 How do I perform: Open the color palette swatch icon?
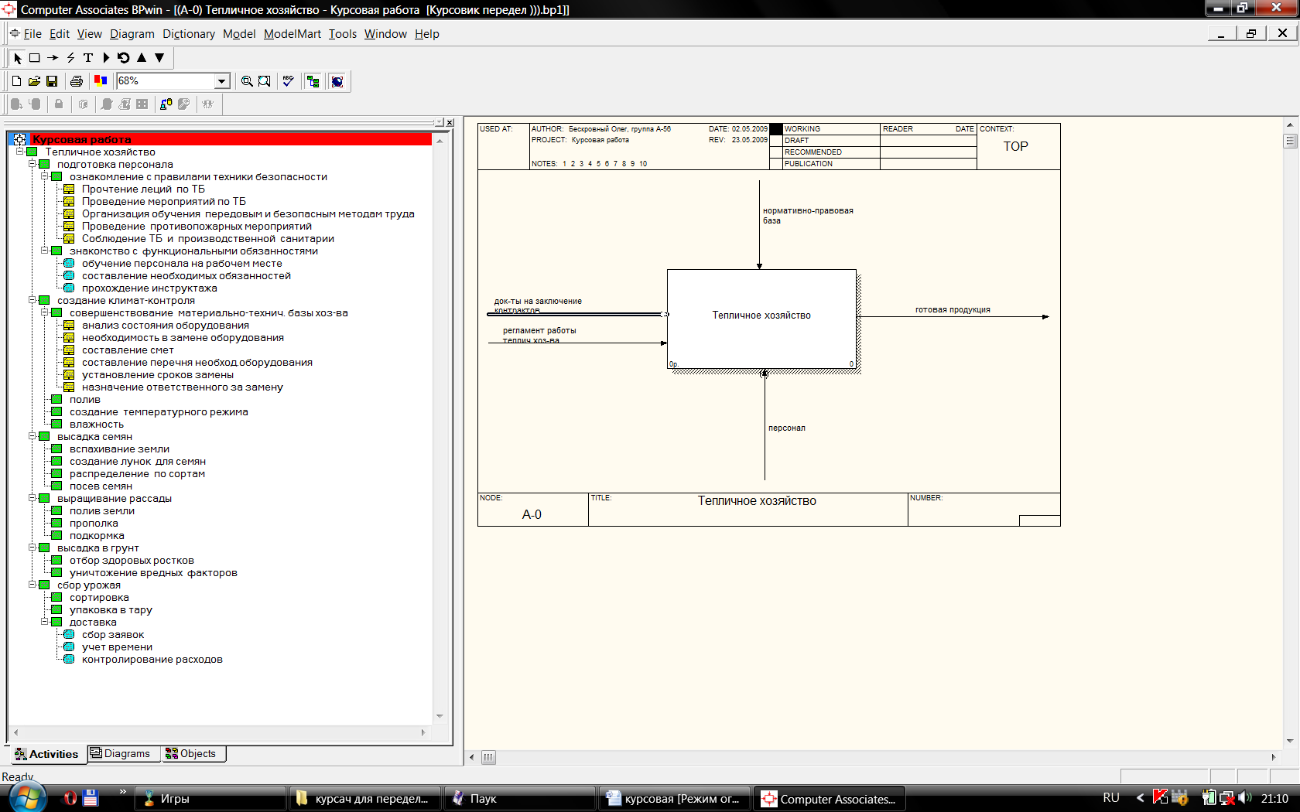coord(101,80)
